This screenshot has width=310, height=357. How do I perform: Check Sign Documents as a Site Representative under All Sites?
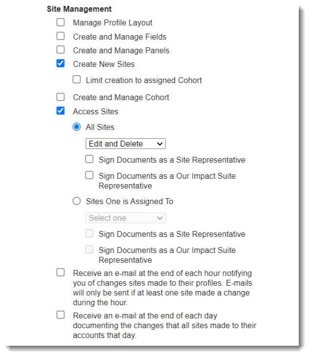(89, 159)
